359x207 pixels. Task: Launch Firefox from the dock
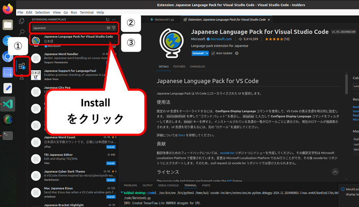(x=8, y=9)
